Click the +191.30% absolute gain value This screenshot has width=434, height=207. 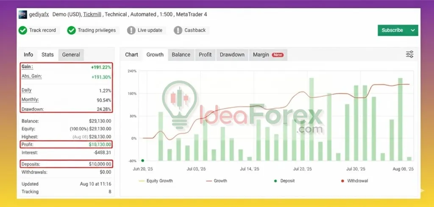(x=101, y=77)
